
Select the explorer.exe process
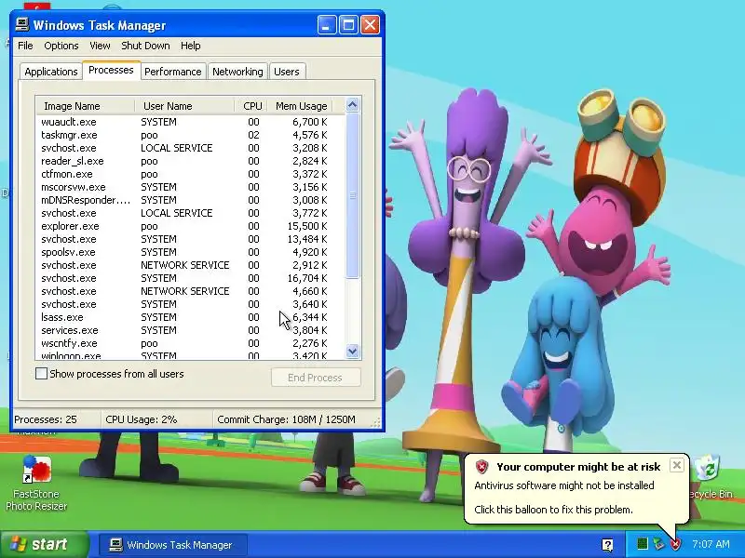tap(190, 226)
